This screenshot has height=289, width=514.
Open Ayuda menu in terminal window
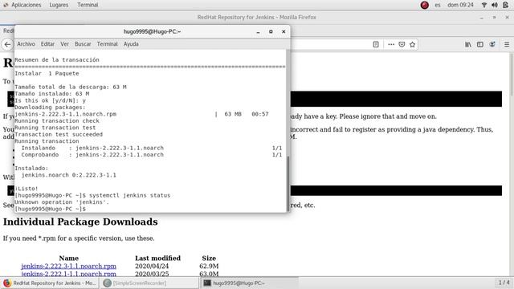pos(131,44)
